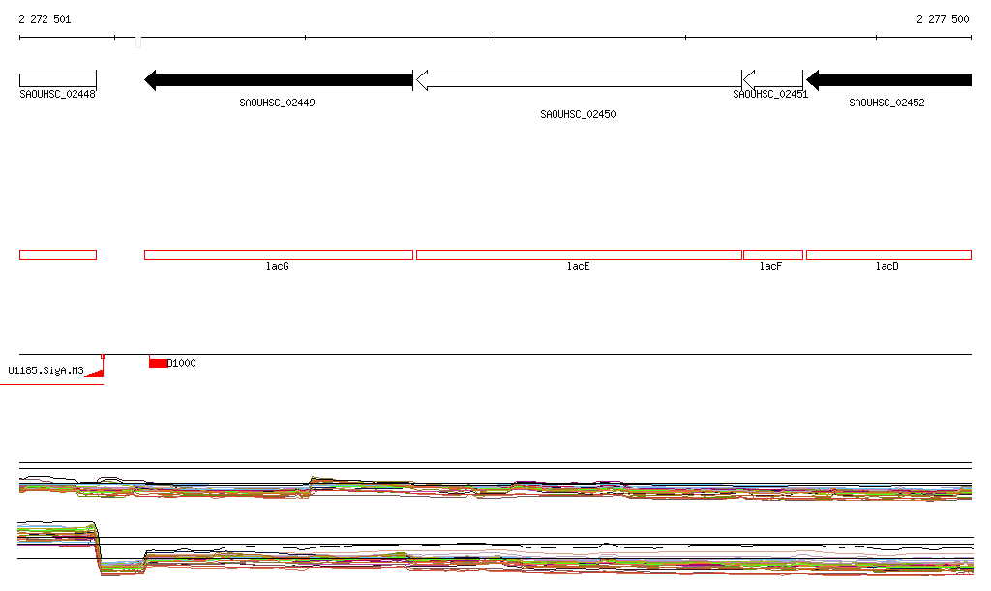Select the red lacE annotation box

(x=579, y=255)
